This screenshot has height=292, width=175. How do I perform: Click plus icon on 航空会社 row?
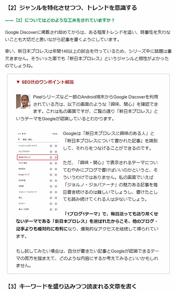tap(56, 169)
